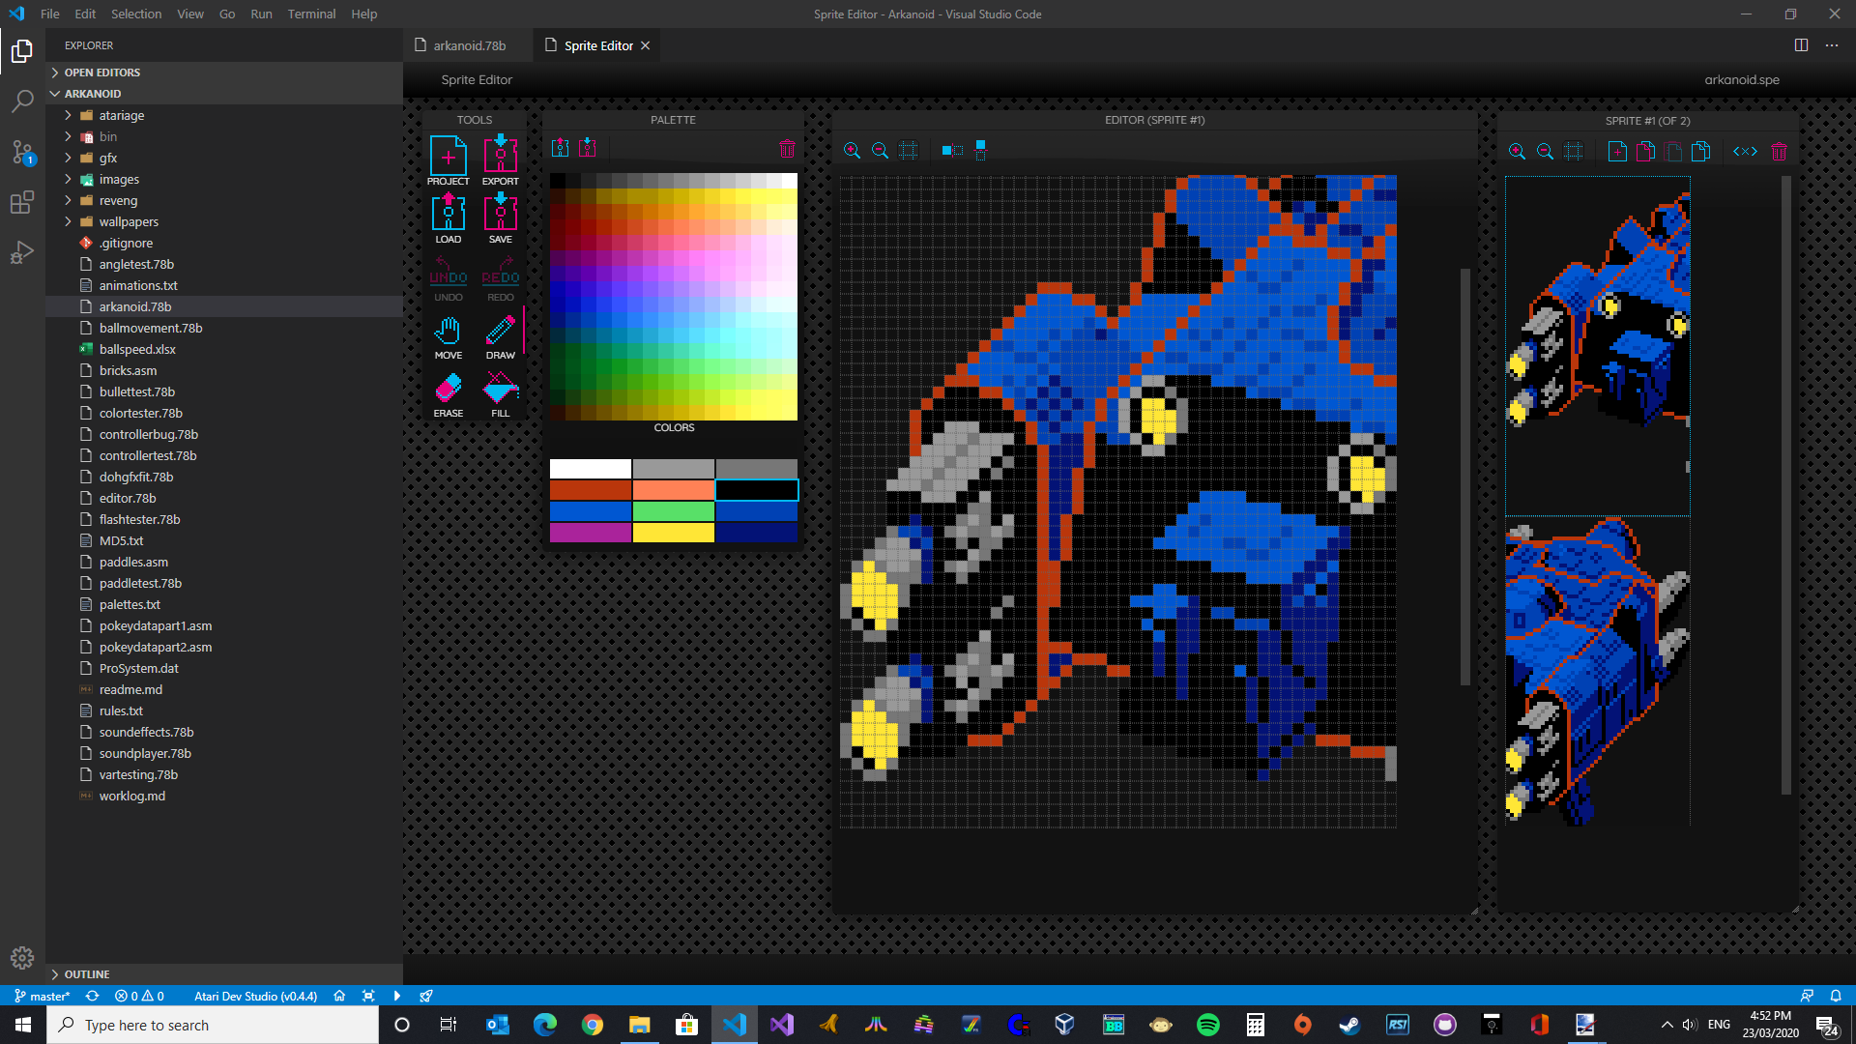Screen dimensions: 1856x1044
Task: Toggle horizontal flip in the editor toolbar
Action: coord(952,151)
